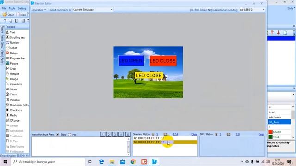This screenshot has height=166, width=296.
Task: Open the Instructions Encoding combo box
Action: [252, 10]
